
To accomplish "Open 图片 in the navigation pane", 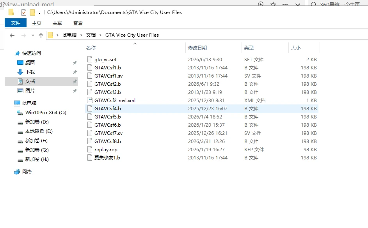I will point(30,91).
